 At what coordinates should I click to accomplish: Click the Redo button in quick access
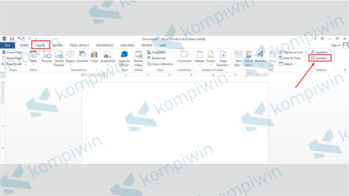tap(29, 38)
